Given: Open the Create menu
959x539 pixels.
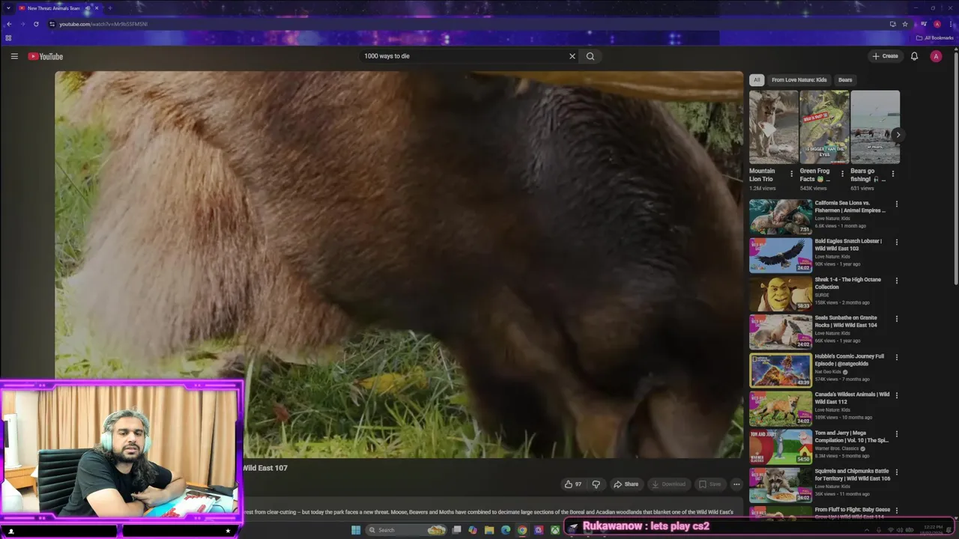Looking at the screenshot, I should point(885,56).
